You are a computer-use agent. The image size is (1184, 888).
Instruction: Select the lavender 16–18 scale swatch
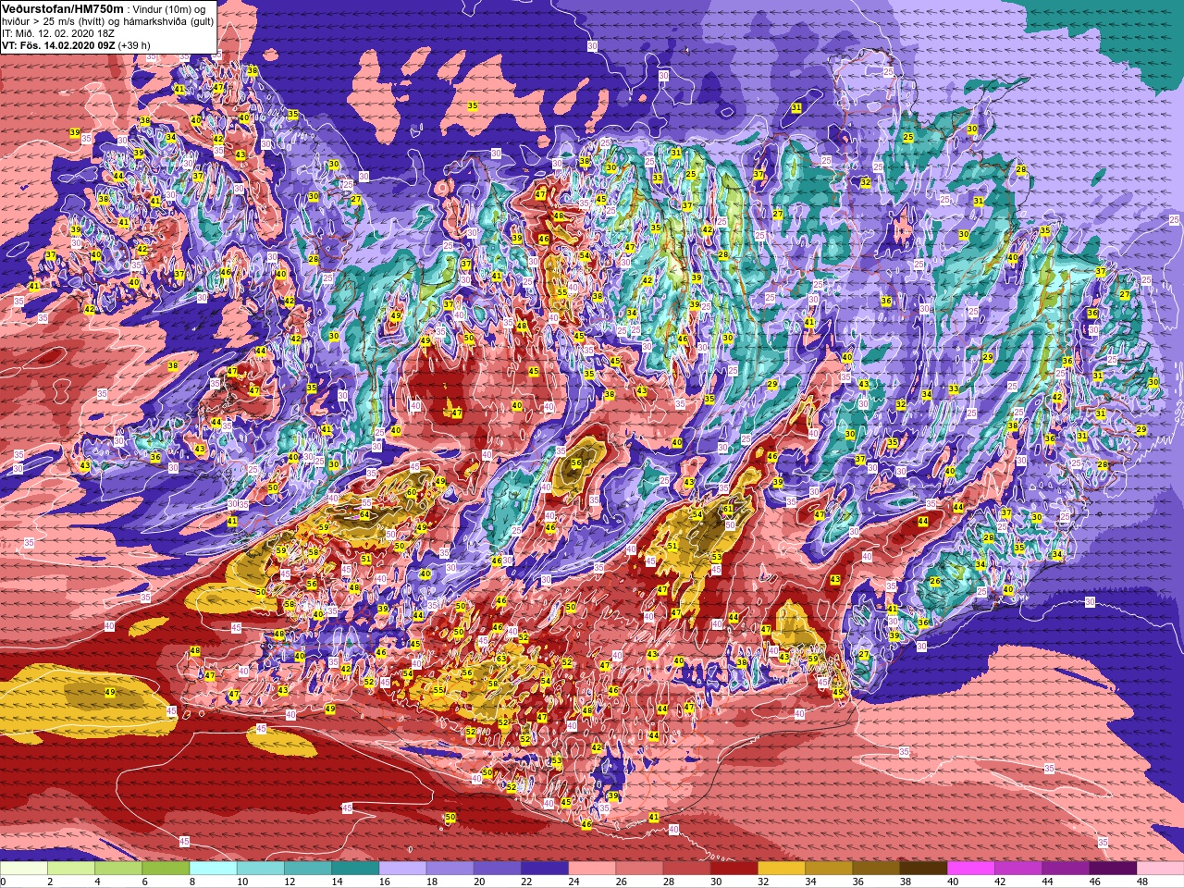pos(402,868)
